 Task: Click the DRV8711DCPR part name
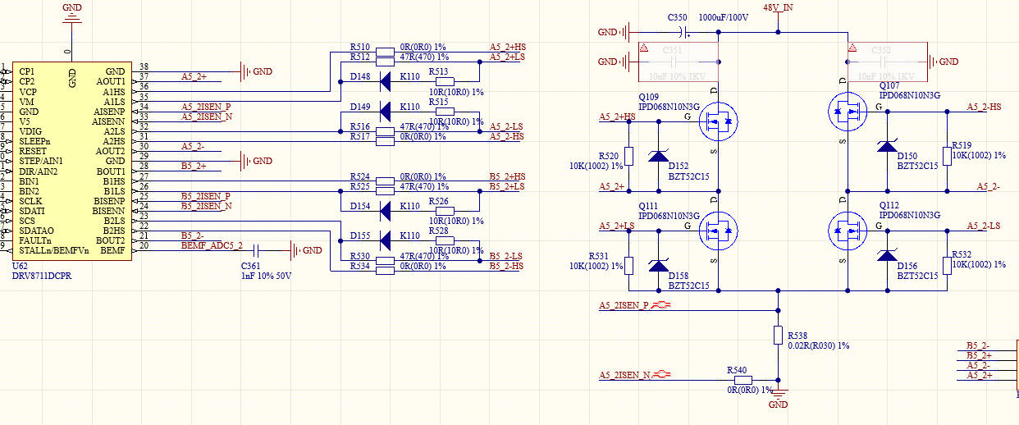(x=41, y=276)
